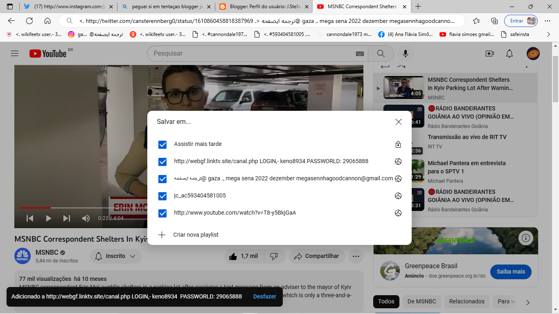The width and height of the screenshot is (559, 314).
Task: Click the globe icon beside mega sena playlist
Action: pyautogui.click(x=398, y=179)
